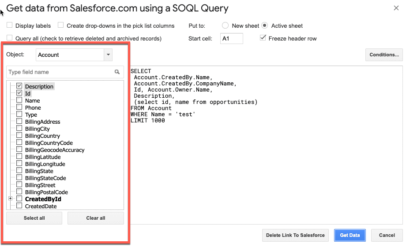Tick the BillingCity field checkbox

click(19, 129)
